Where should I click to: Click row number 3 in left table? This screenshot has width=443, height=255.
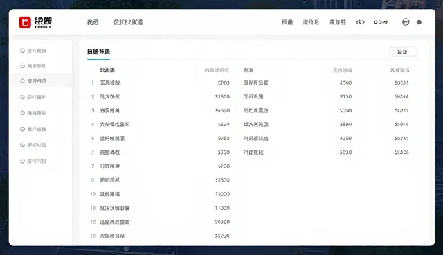pos(93,110)
